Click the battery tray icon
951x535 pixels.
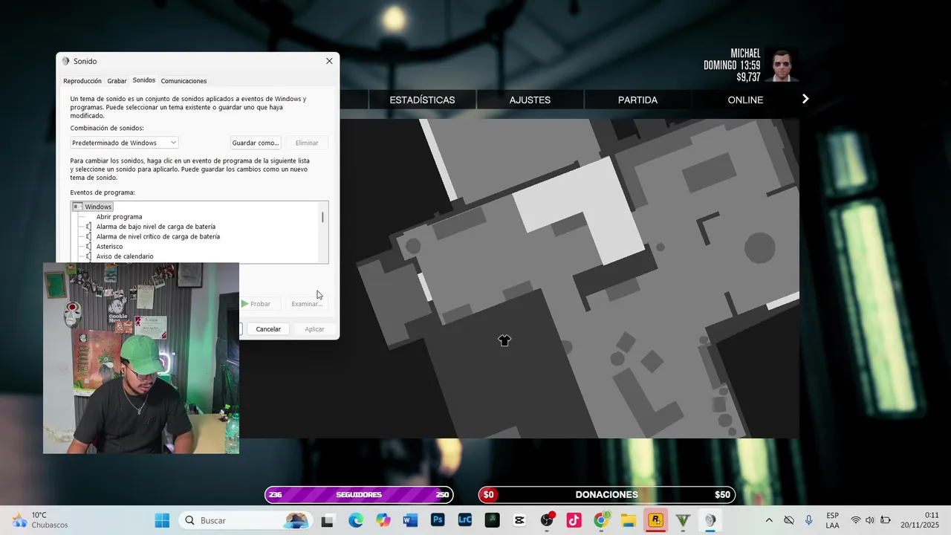[x=886, y=520]
